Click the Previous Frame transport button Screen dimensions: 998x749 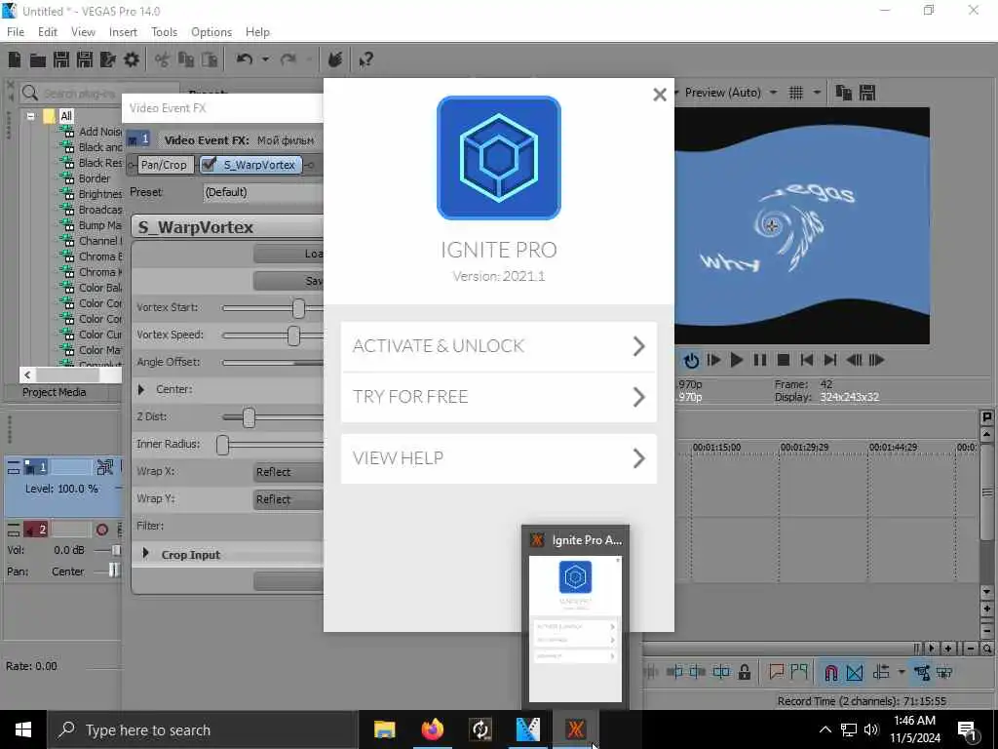[x=854, y=361]
